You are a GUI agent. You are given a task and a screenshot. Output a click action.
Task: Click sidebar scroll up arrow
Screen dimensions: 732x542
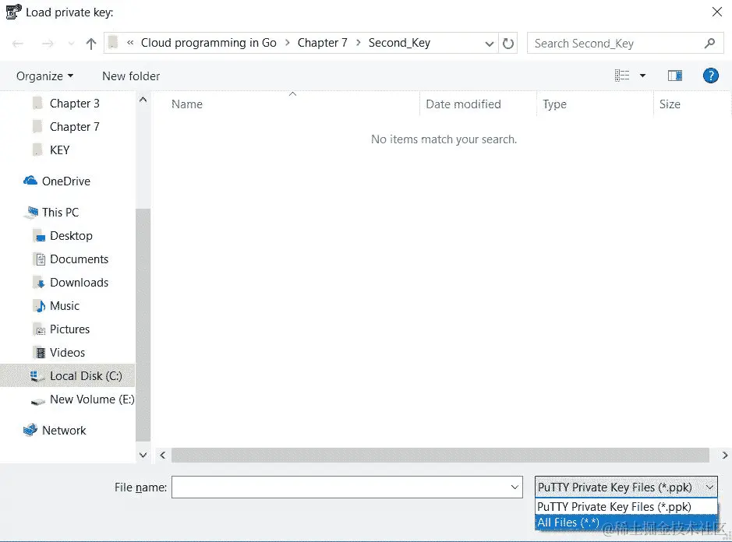(143, 100)
